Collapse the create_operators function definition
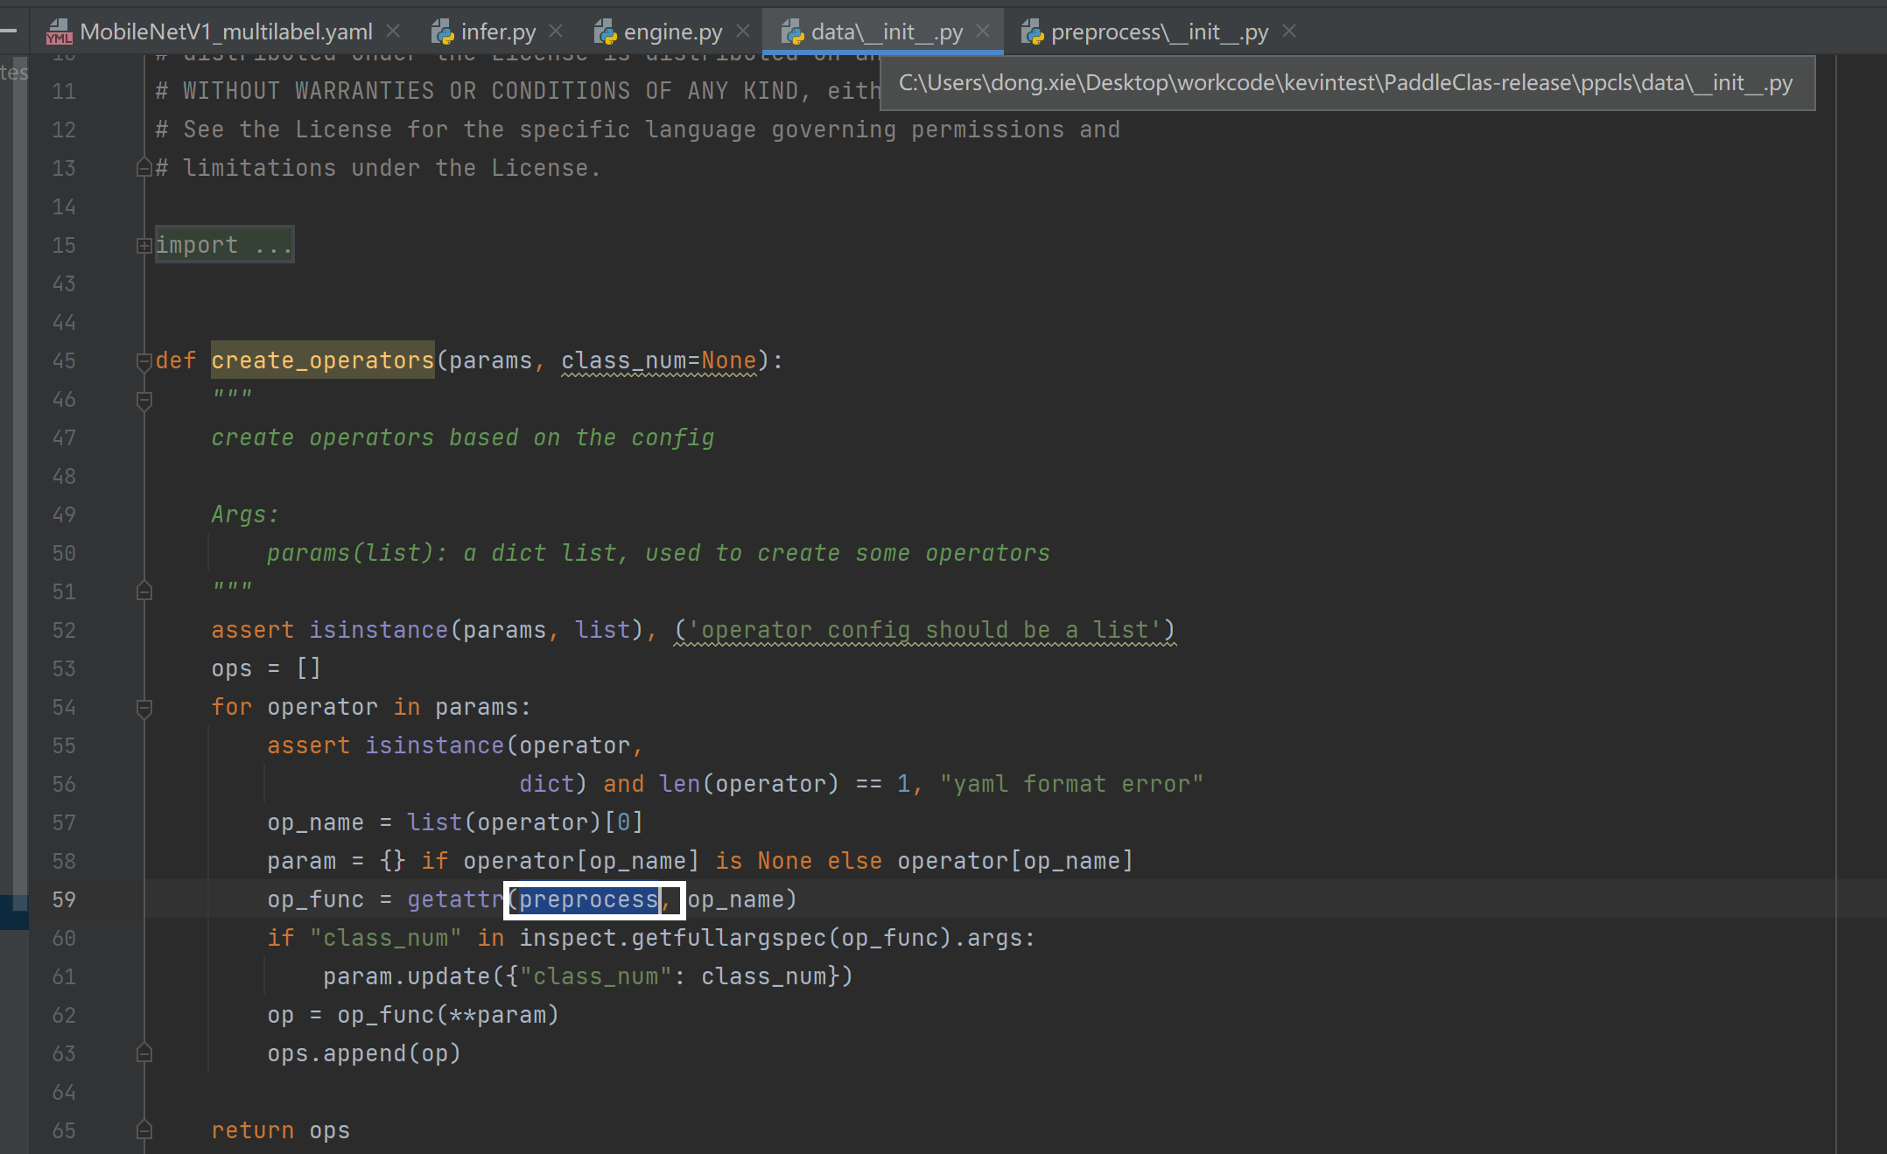The height and width of the screenshot is (1154, 1887). coord(144,361)
